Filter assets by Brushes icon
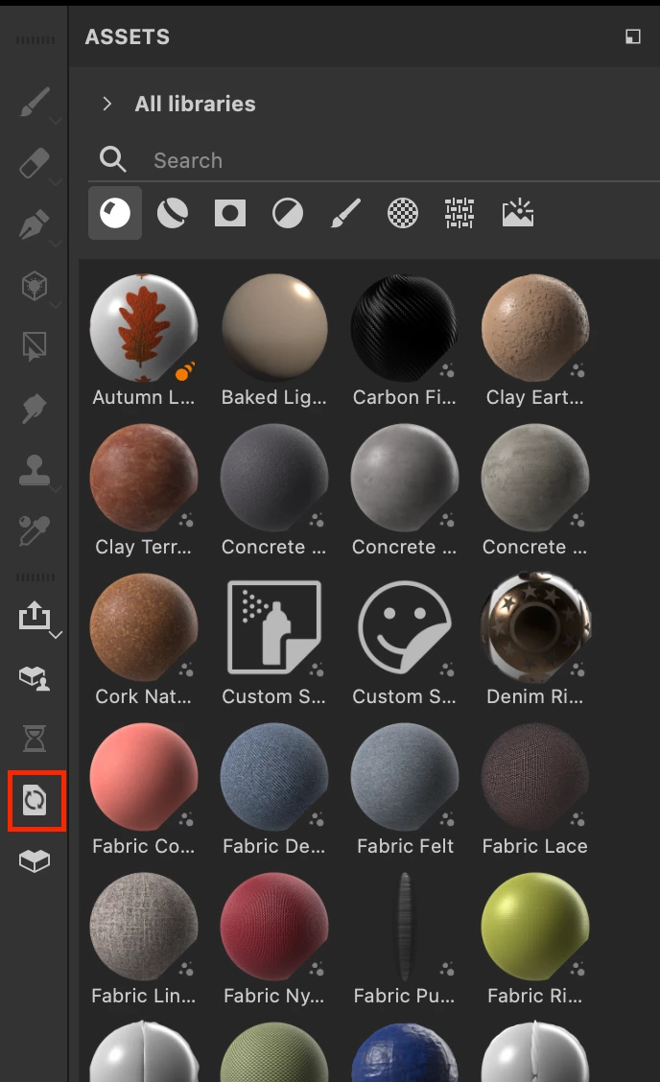The width and height of the screenshot is (660, 1082). pyautogui.click(x=345, y=213)
